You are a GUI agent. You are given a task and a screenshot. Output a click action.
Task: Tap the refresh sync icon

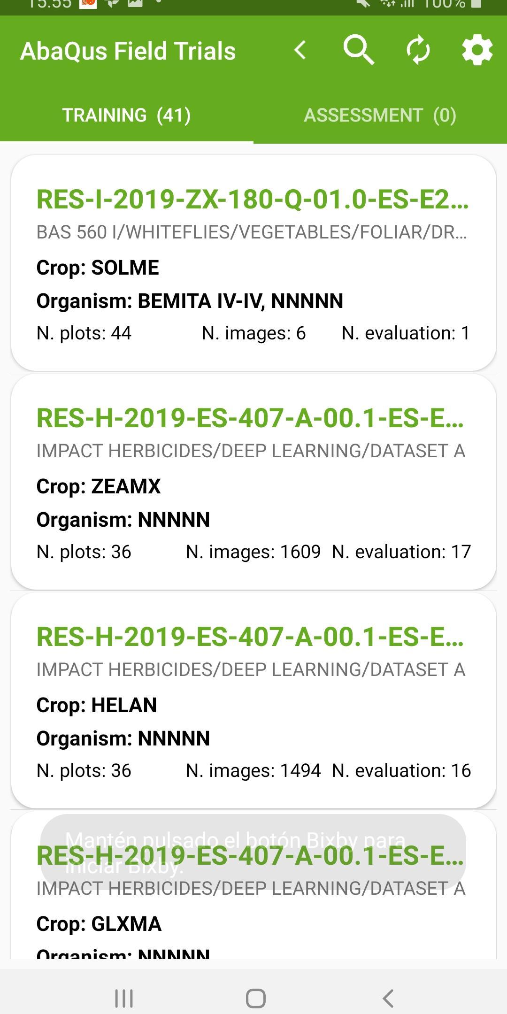click(x=418, y=50)
